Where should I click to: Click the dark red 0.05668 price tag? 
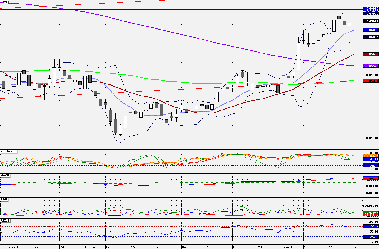click(x=371, y=54)
